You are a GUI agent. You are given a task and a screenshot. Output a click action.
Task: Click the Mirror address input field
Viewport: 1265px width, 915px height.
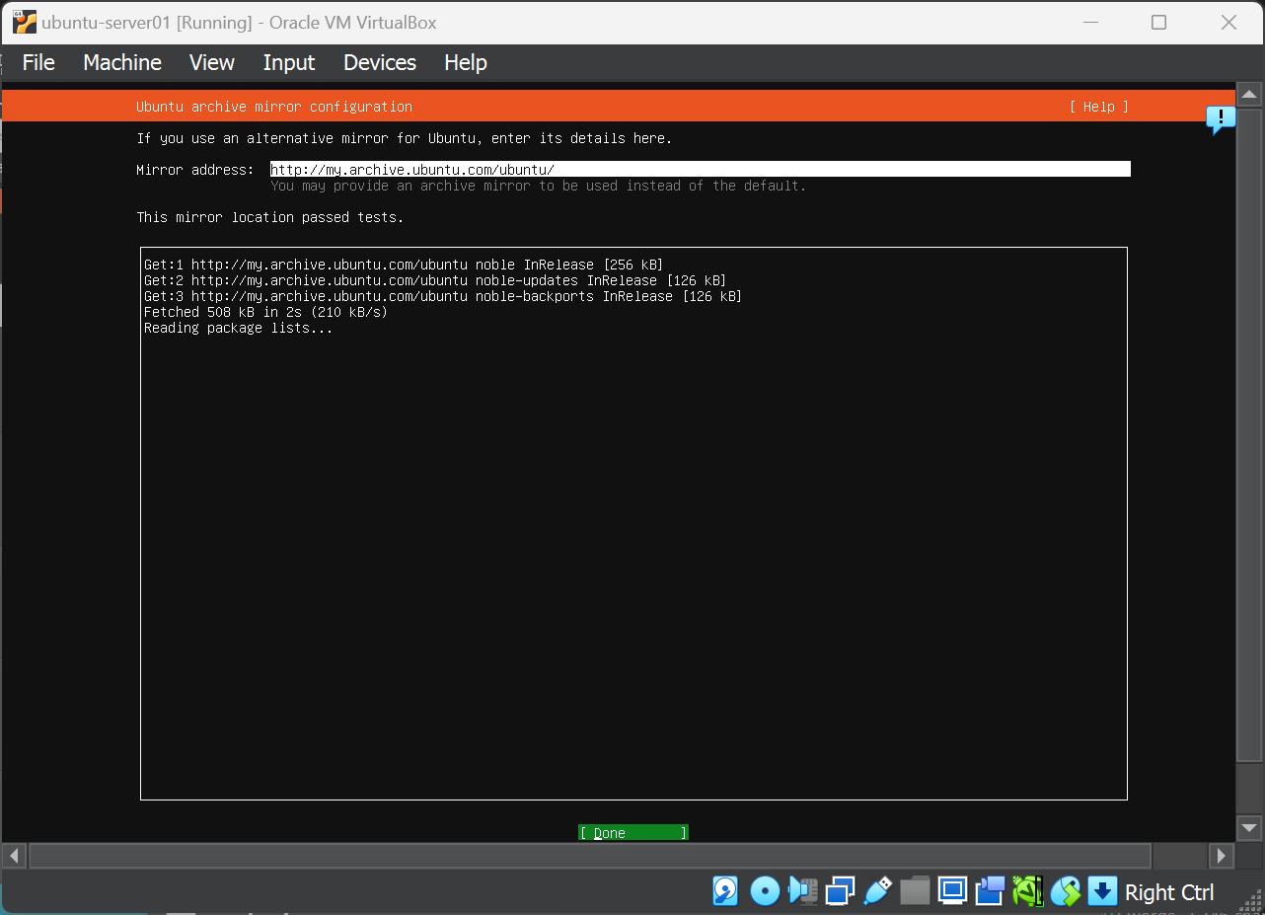700,170
